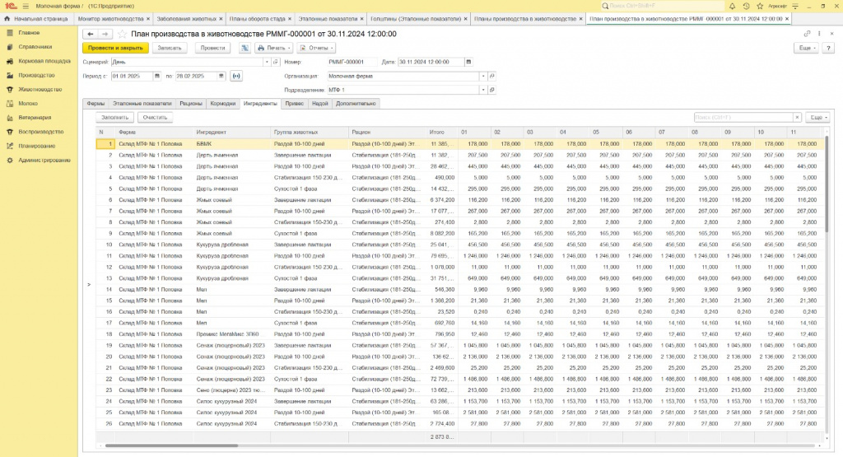Screen dimensions: 843x457
Task: Switch to the Рационы tab
Action: 191,104
